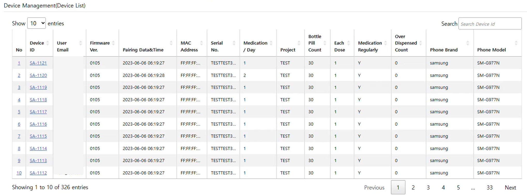This screenshot has height=195, width=527.
Task: Sort by MAC Address column arrows
Action: (202, 43)
